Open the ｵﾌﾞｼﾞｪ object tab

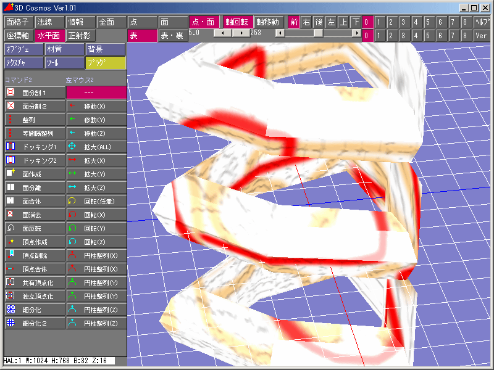pos(24,49)
